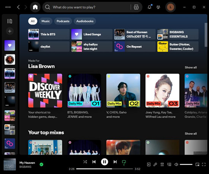The width and height of the screenshot is (209, 174).
Task: Open This Is BTS playlist in sidebar
Action: [10, 74]
